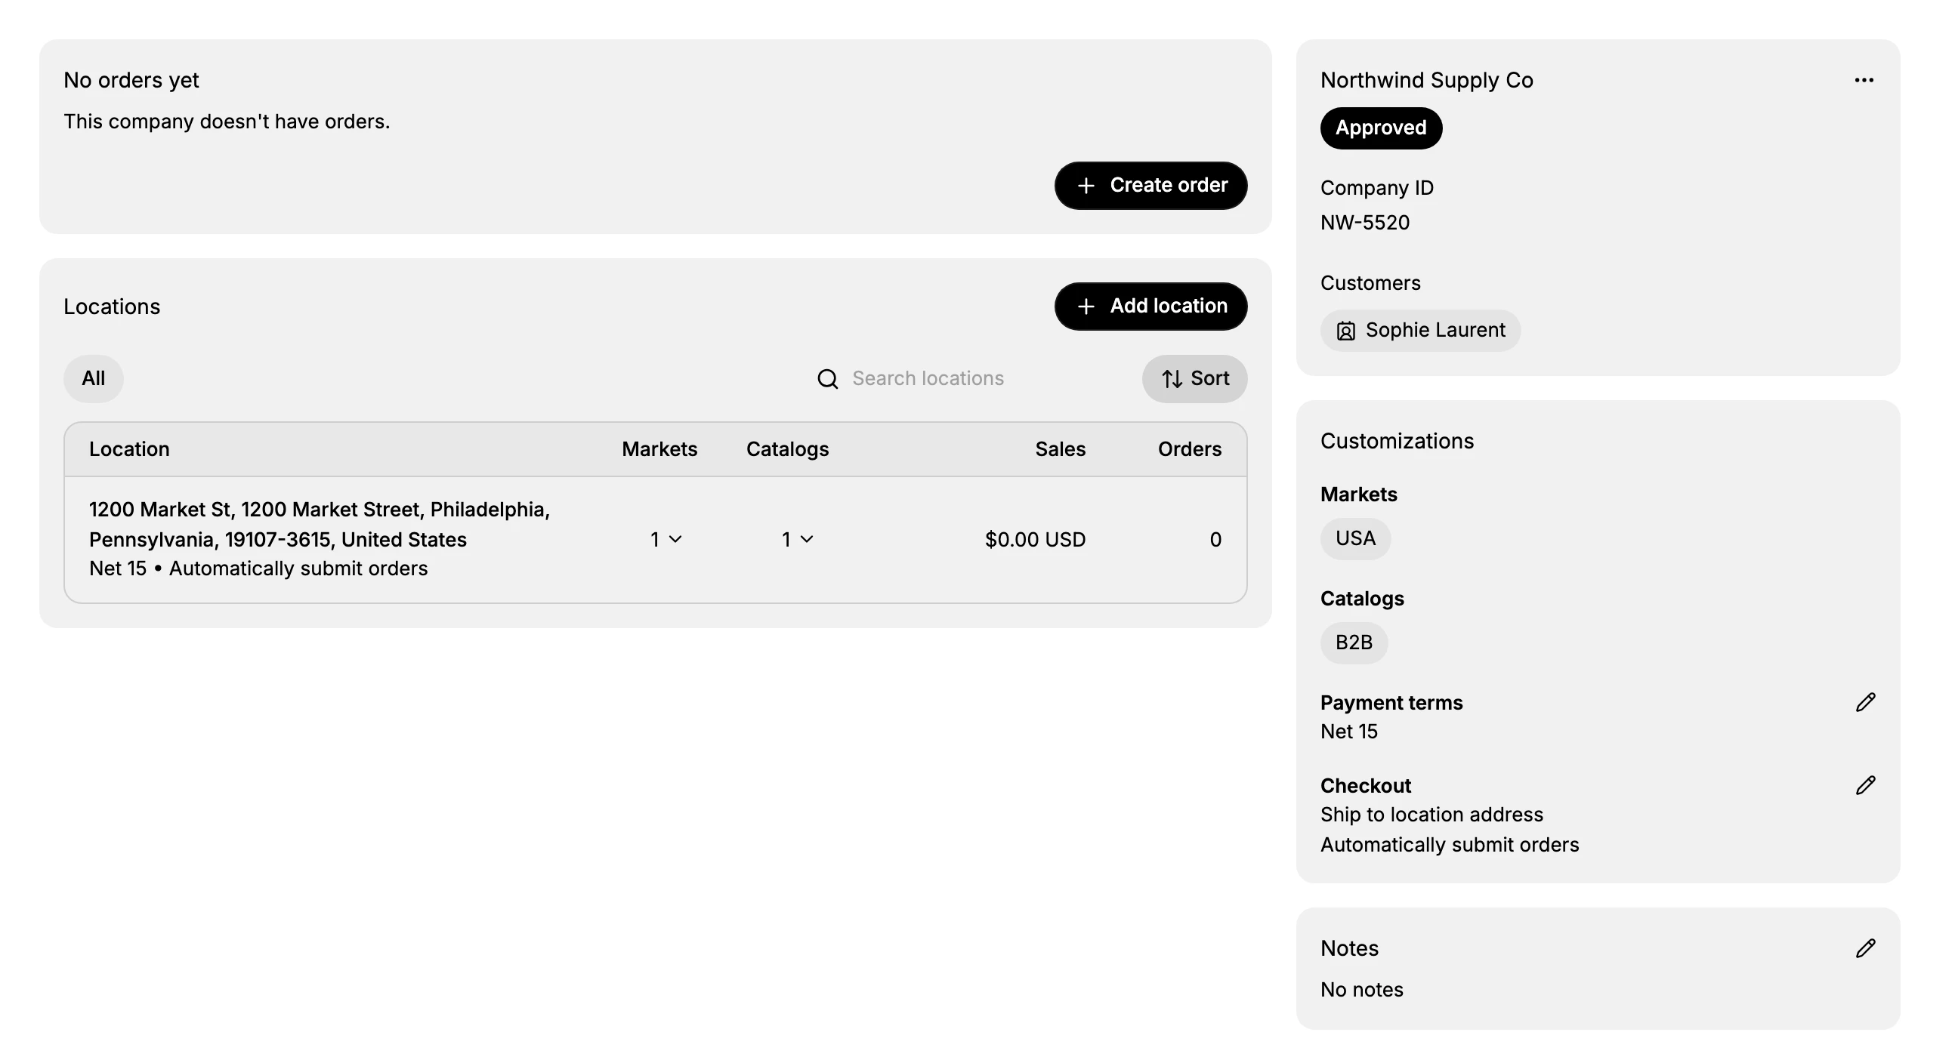The width and height of the screenshot is (1955, 1063).
Task: Edit Checkout settings with pencil icon
Action: coord(1865,785)
